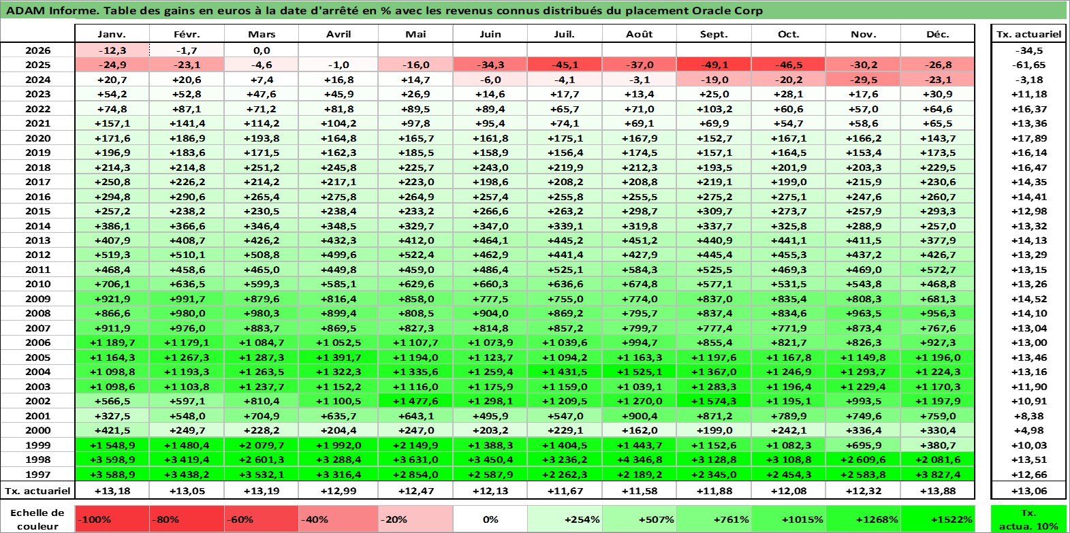
Task: Click the 'Nov.' column header
Action: tap(863, 34)
